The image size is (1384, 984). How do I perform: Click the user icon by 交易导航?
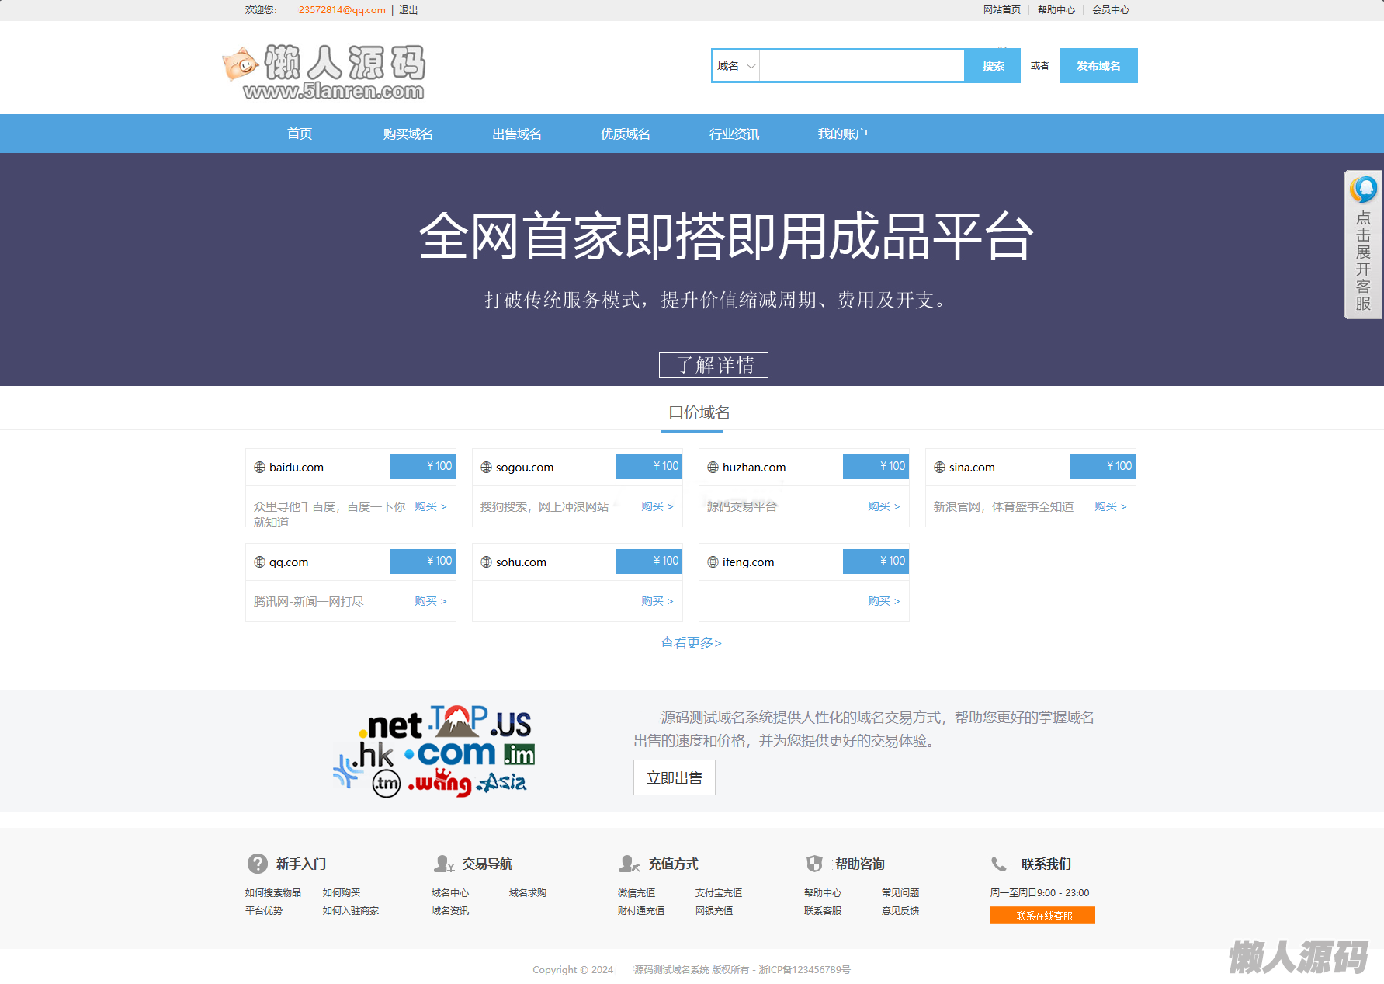[444, 864]
